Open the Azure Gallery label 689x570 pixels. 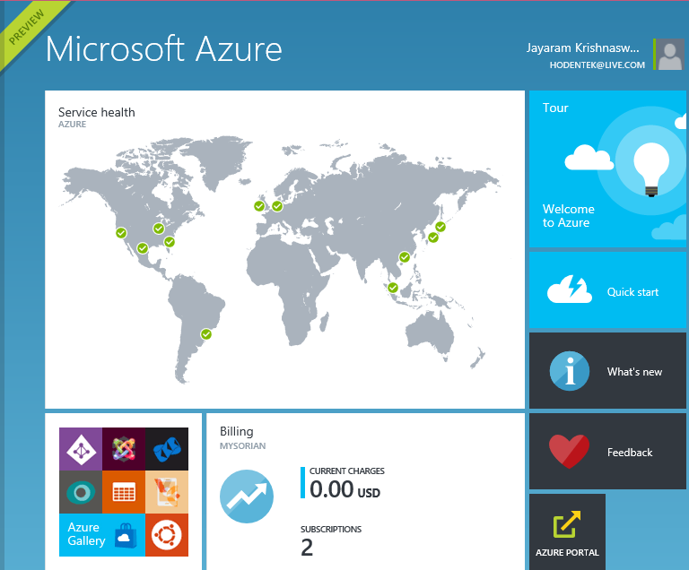tap(86, 534)
